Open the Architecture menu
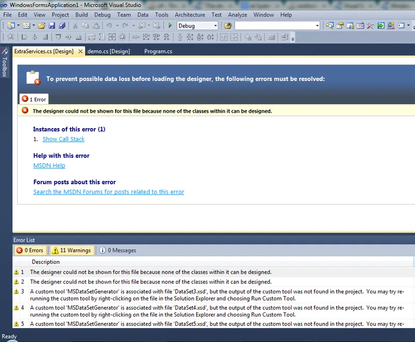This screenshot has width=415, height=342. pos(190,15)
